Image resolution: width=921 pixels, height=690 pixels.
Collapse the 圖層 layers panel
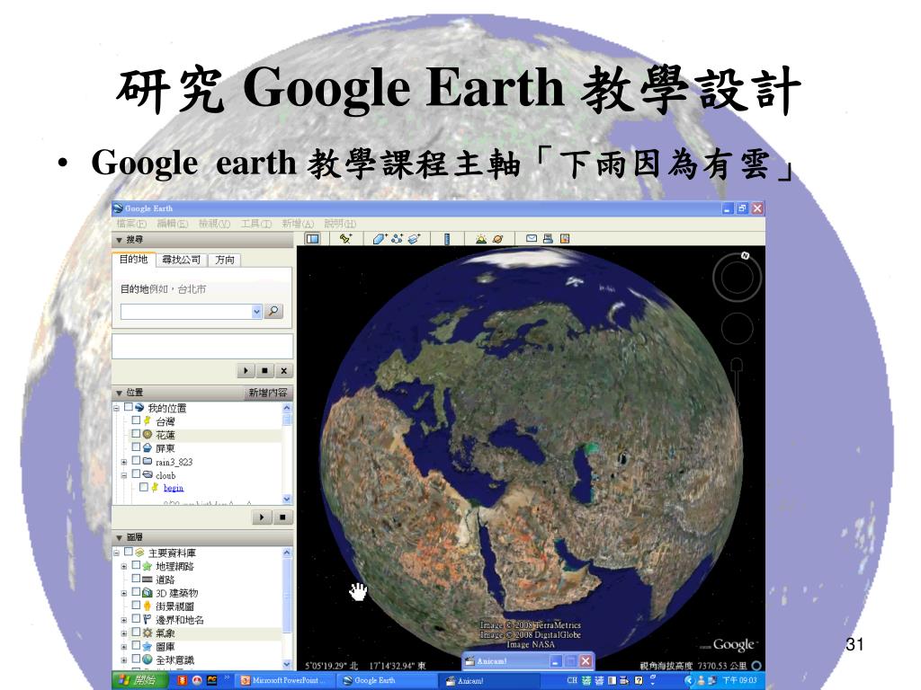(120, 537)
